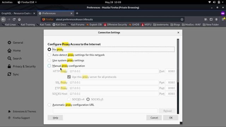This screenshot has width=226, height=127.
Task: Expand the Blogs bookmark folder
Action: [x=175, y=25]
